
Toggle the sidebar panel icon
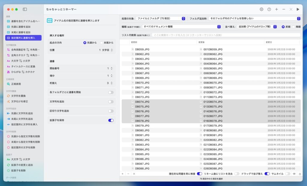click(25, 10)
